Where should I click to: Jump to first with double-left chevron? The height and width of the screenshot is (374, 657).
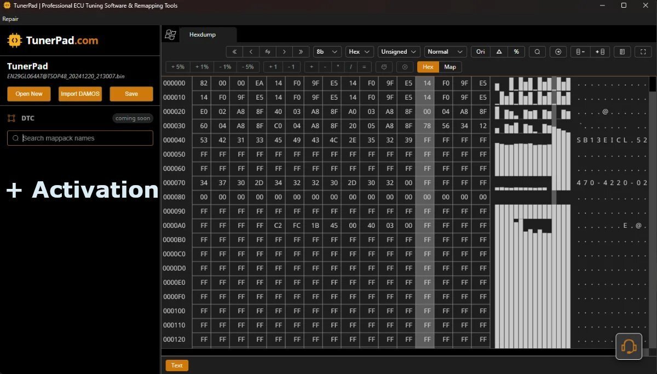(x=234, y=52)
